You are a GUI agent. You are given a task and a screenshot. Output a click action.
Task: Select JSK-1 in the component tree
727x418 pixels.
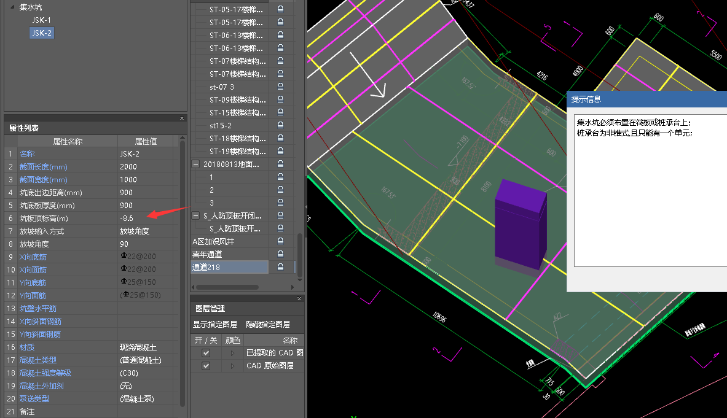point(42,20)
